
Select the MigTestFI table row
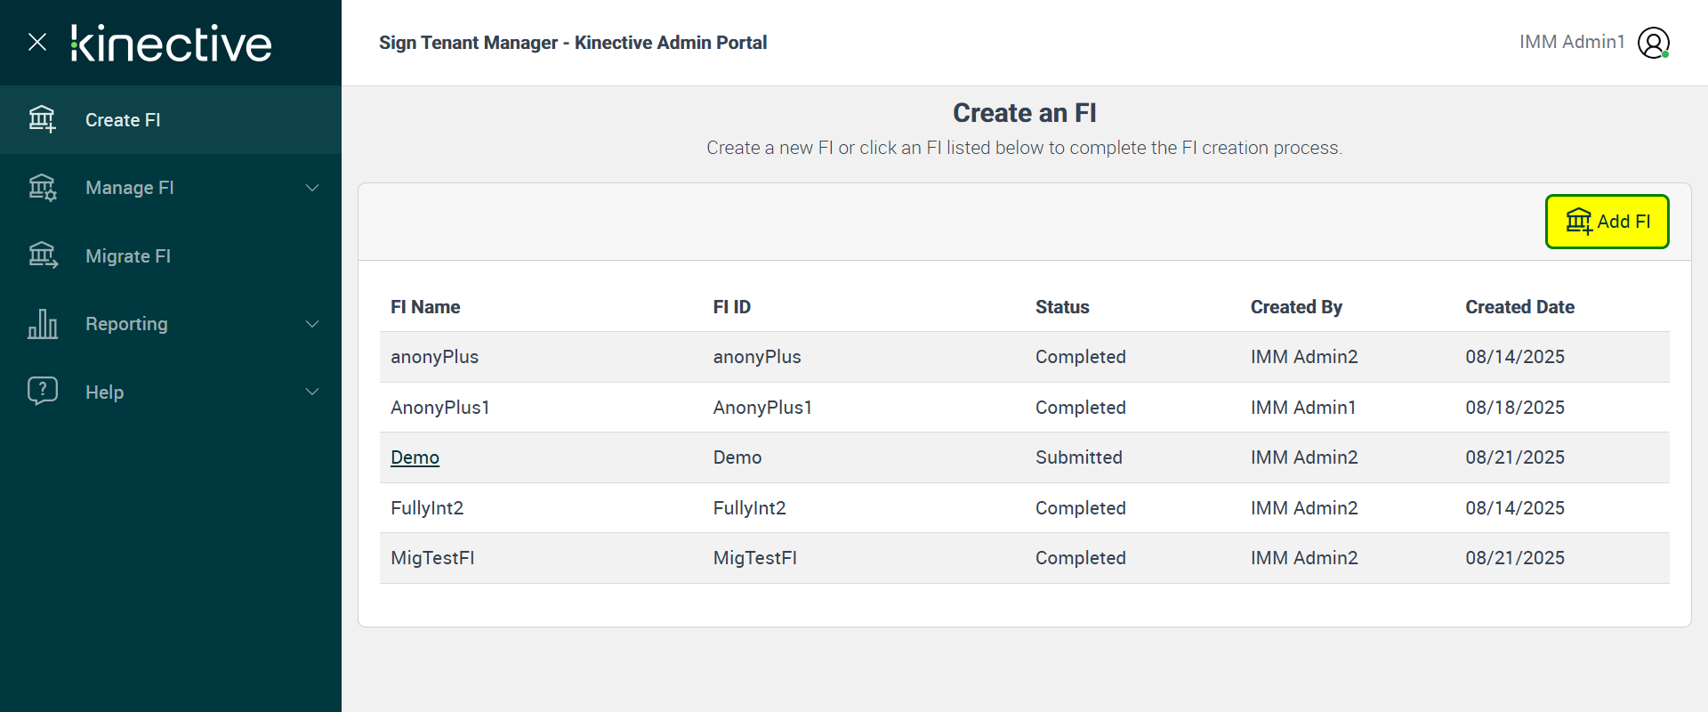[1023, 558]
